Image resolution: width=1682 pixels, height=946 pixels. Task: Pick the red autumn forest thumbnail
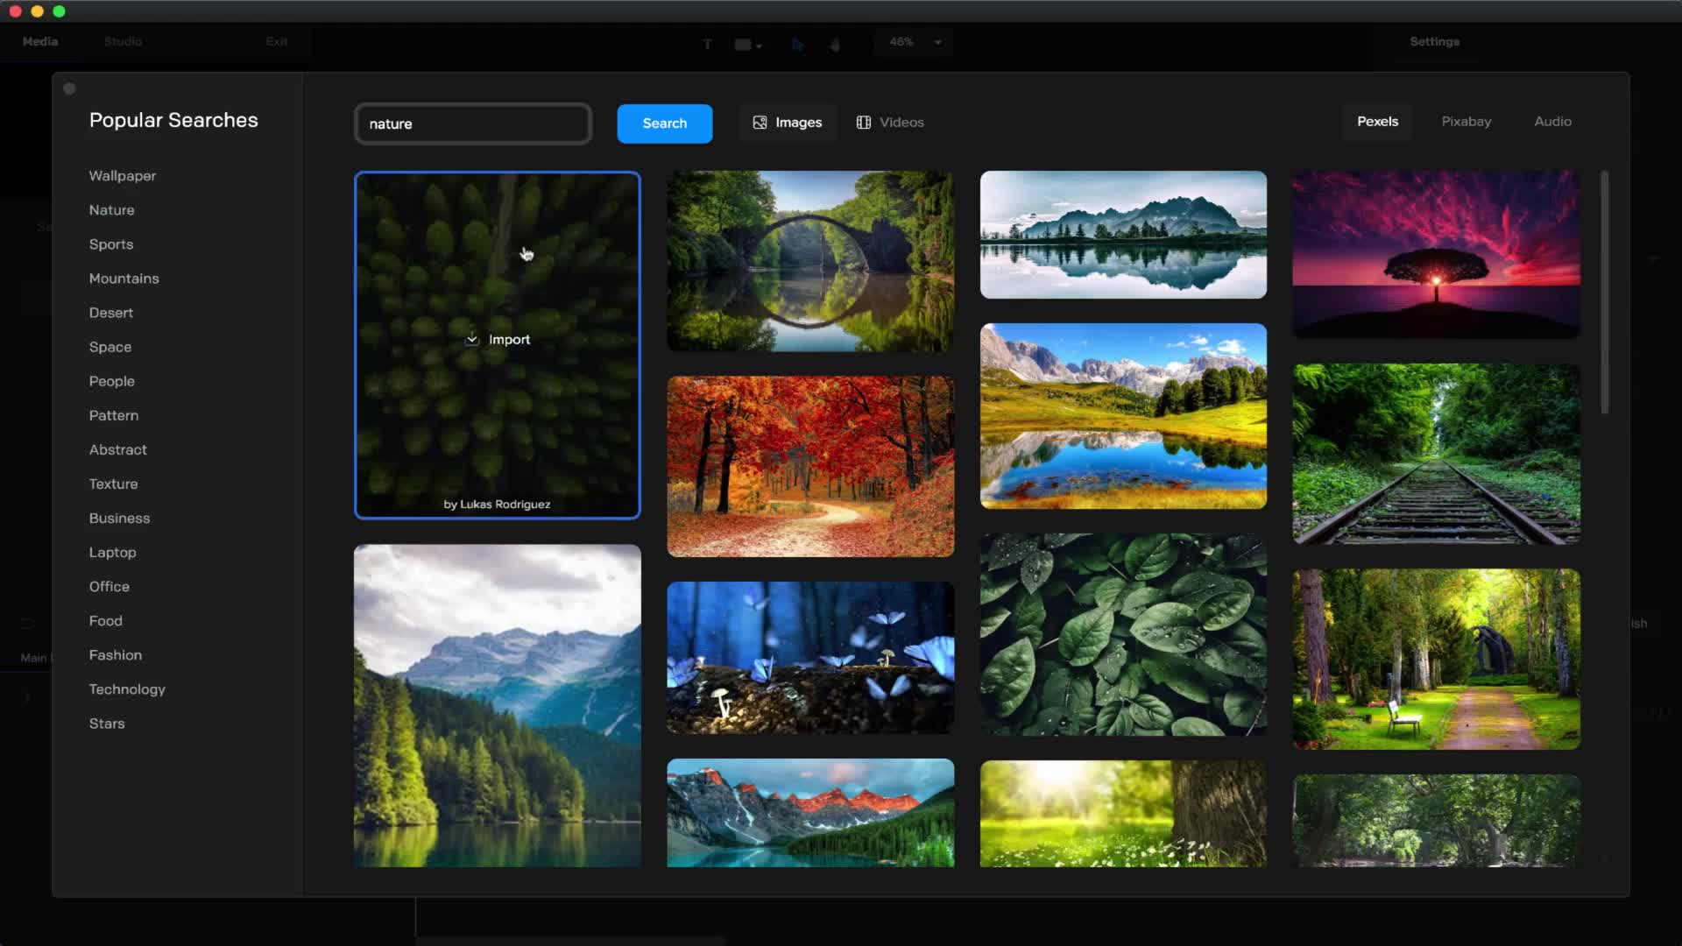coord(809,466)
